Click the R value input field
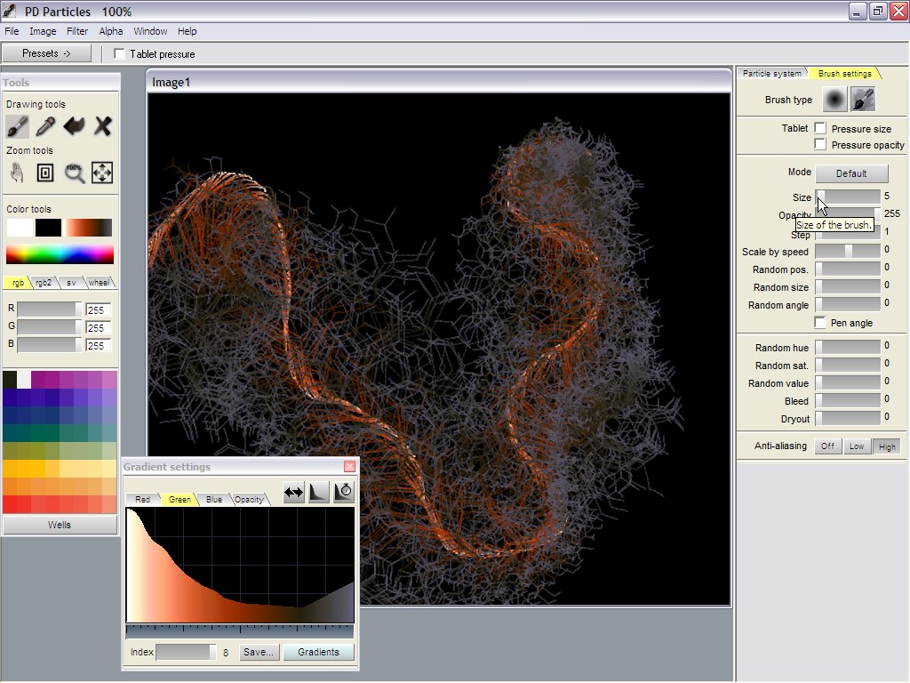Screen dimensions: 910x683 tap(97, 310)
